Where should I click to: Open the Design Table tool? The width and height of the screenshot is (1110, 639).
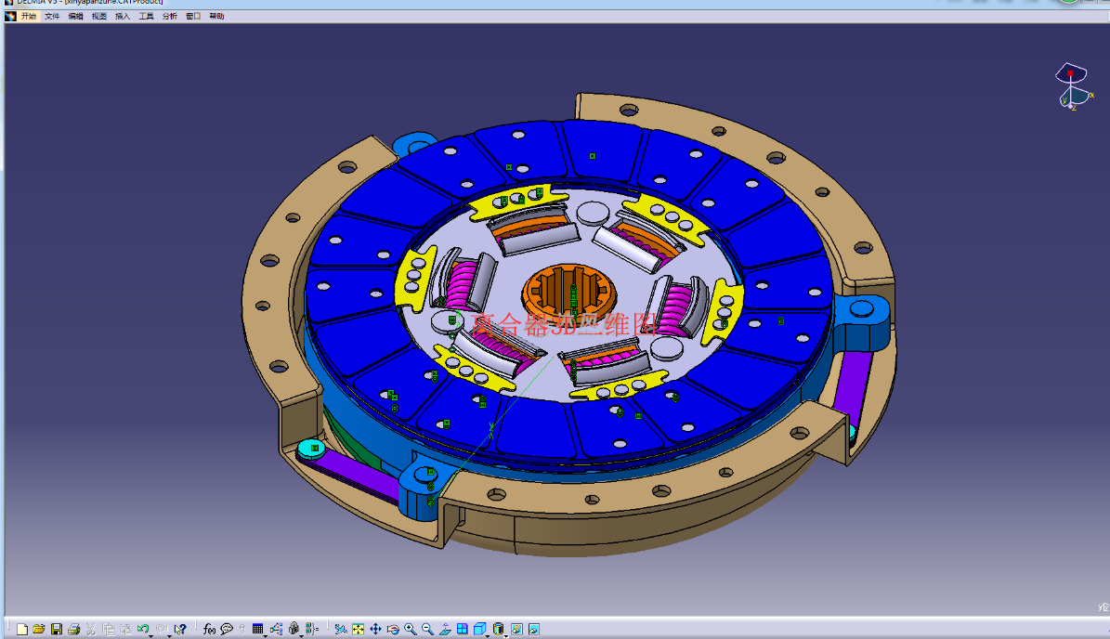257,629
